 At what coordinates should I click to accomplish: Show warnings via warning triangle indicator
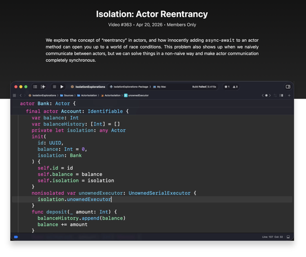[x=235, y=87]
